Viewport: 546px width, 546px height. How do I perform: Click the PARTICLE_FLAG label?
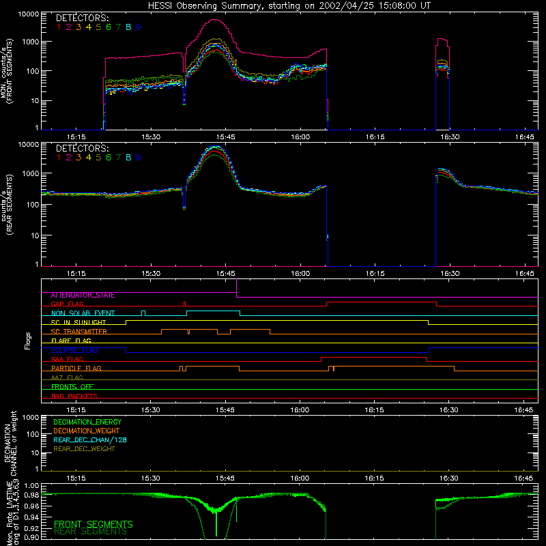click(76, 368)
